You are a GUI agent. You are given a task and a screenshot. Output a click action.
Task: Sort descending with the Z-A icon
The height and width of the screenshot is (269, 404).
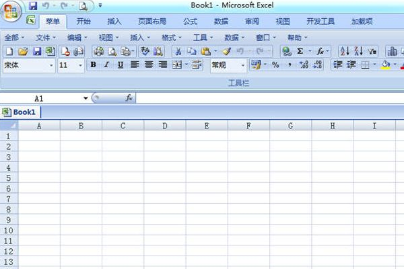coord(358,51)
